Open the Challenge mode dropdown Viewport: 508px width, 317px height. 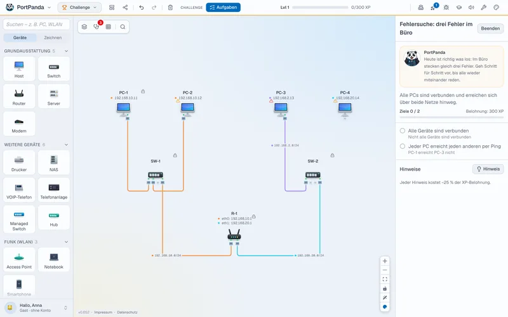(x=79, y=7)
